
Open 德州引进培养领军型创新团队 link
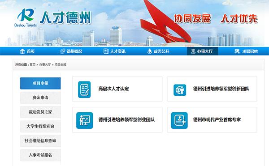point(221,89)
